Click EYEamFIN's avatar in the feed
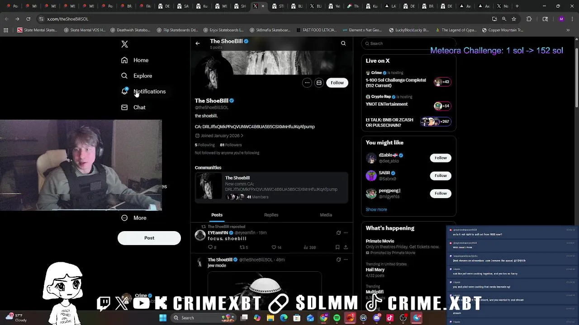The image size is (579, 325). 200,235
